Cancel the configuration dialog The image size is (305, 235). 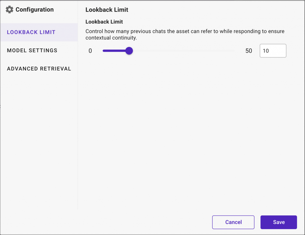click(x=233, y=222)
